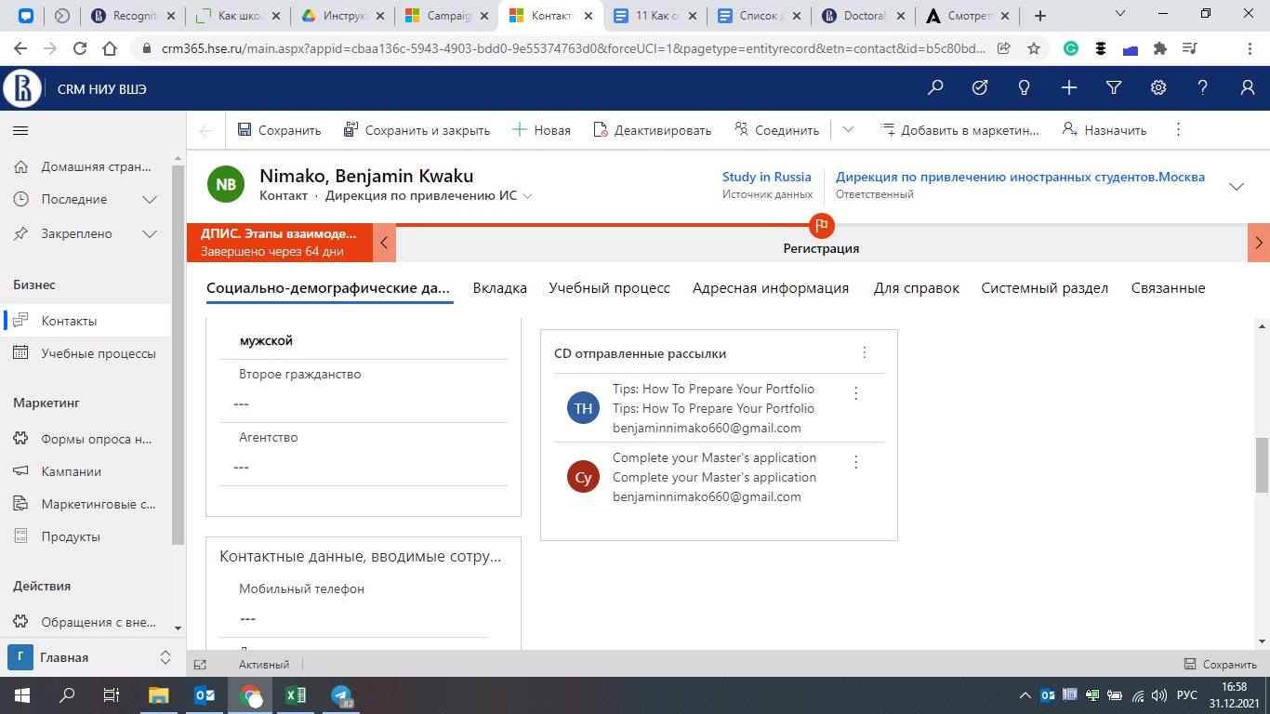
Task: Click the plus quick create icon
Action: point(1069,87)
